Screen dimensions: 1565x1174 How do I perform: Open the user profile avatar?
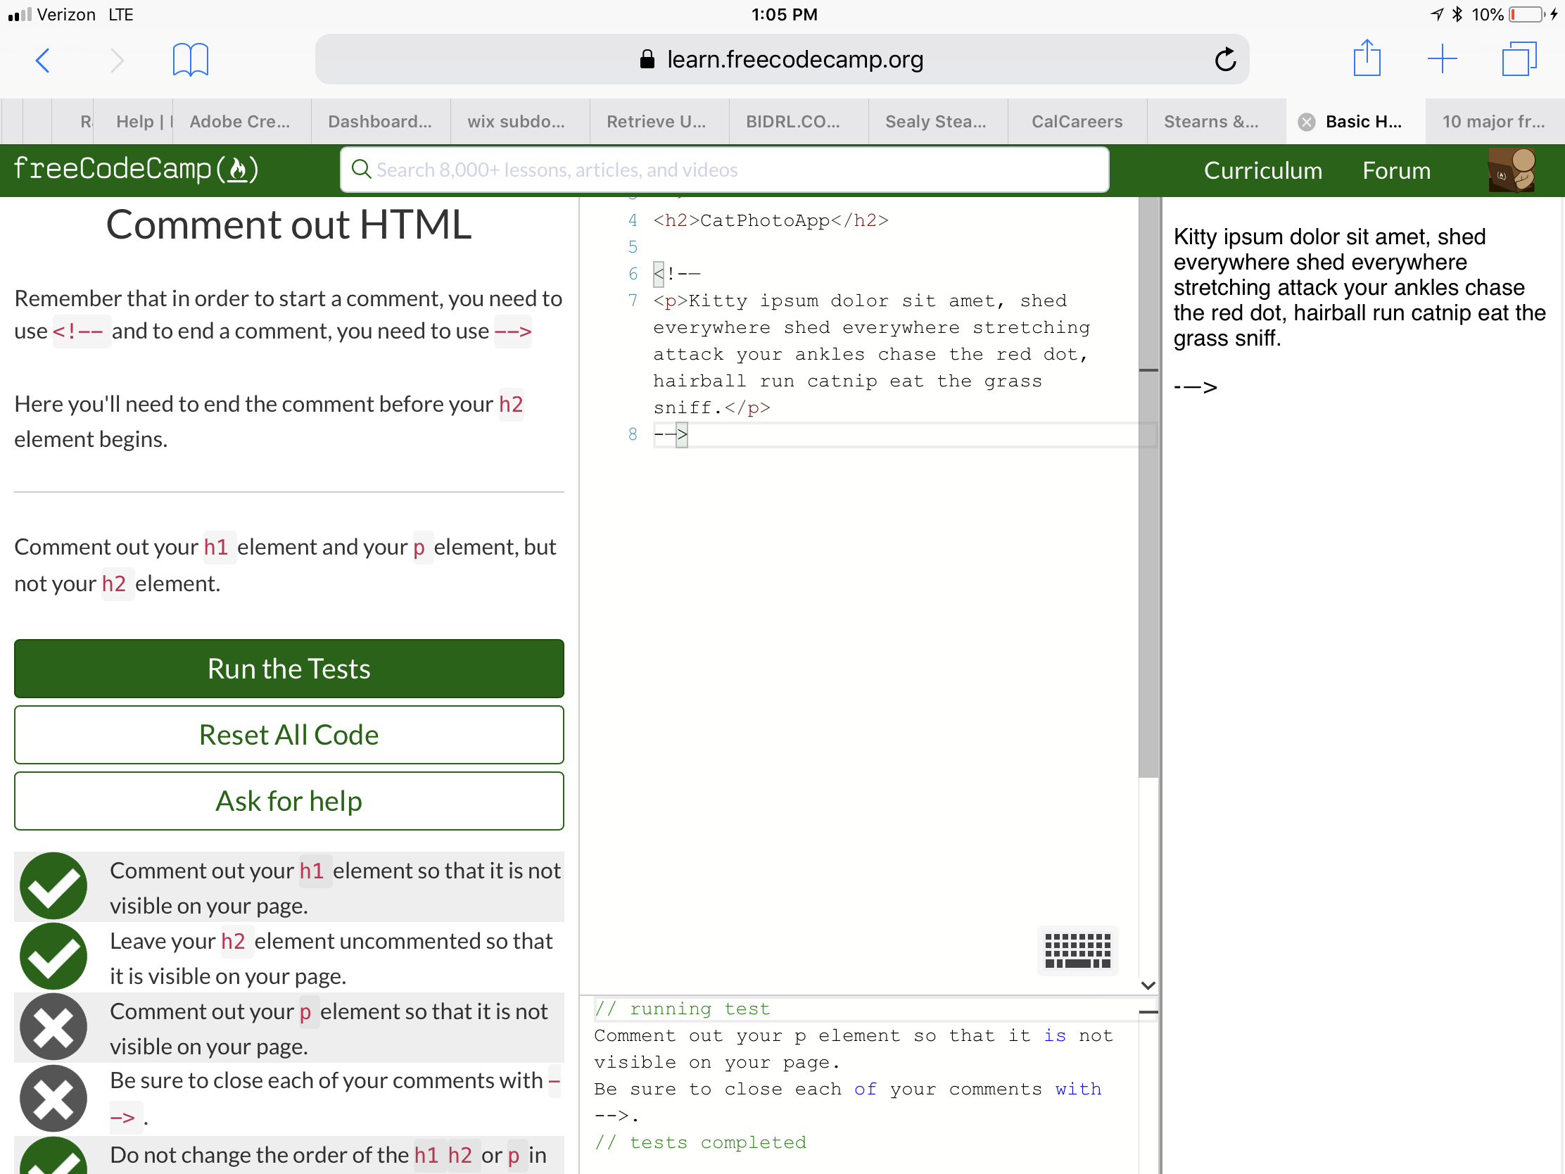(x=1512, y=170)
